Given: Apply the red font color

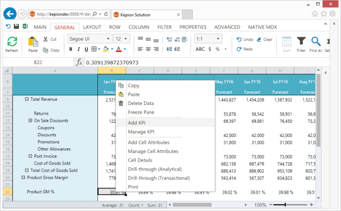Looking at the screenshot, I should tap(119, 49).
